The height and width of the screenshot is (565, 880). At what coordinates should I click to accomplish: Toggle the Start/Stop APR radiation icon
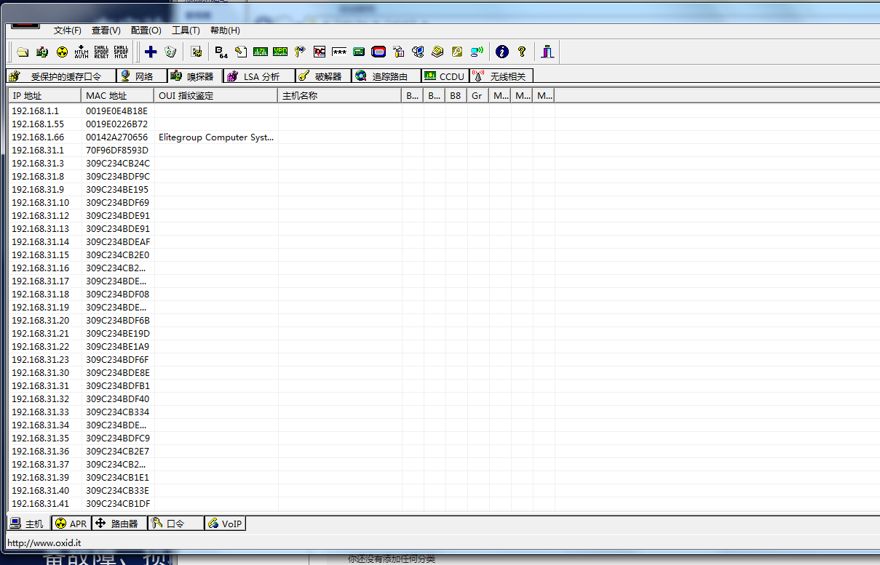pyautogui.click(x=62, y=52)
